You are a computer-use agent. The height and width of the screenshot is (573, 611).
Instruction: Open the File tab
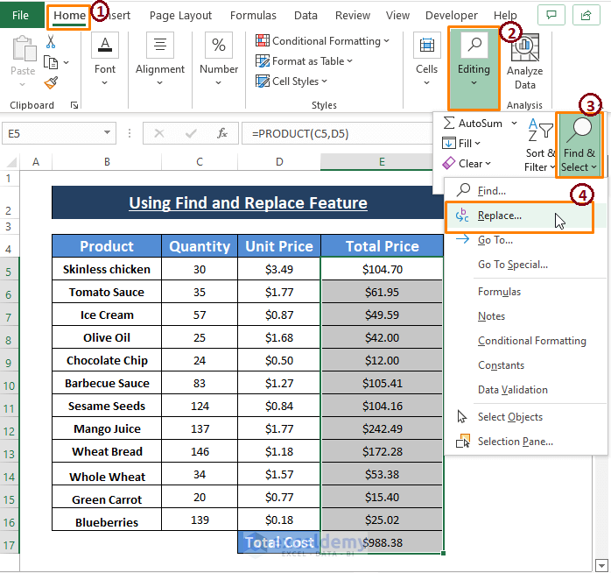point(20,15)
